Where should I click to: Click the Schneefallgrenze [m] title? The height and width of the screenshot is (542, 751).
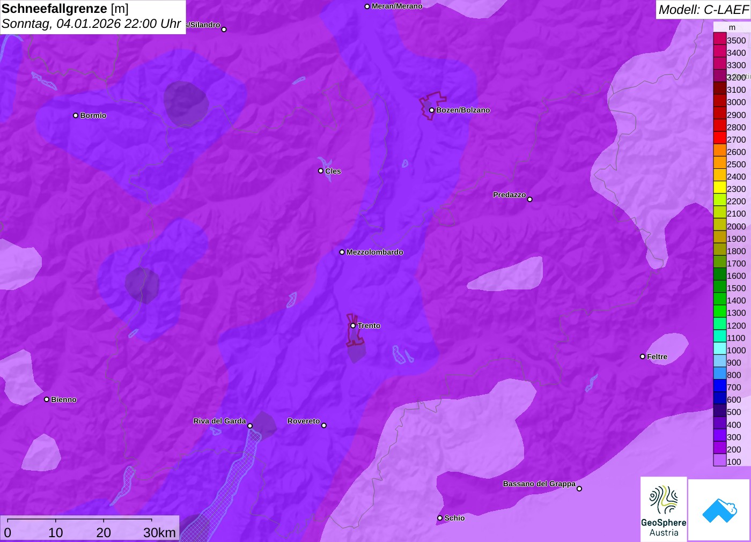click(65, 9)
